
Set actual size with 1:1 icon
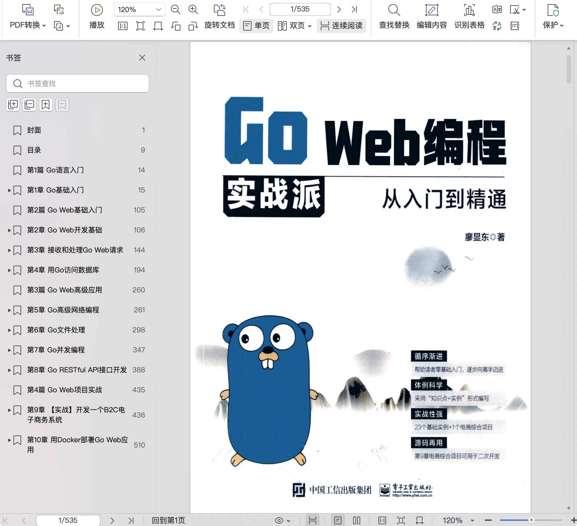123,26
